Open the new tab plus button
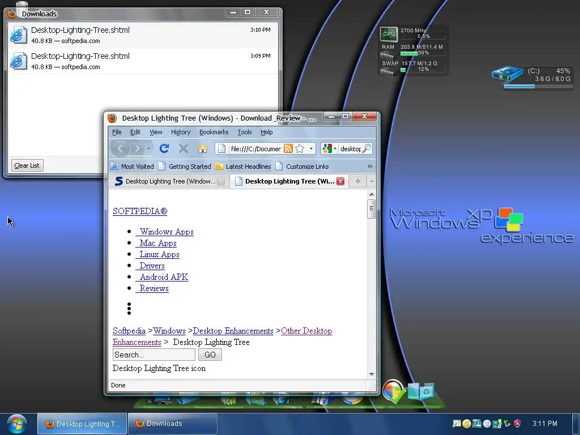The height and width of the screenshot is (435, 580). point(357,181)
